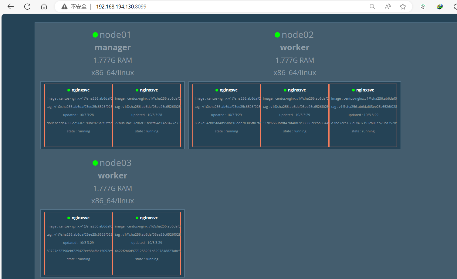Screen dimensions: 457x279
Task: Click container ID text starting 27b0a3f4c57
Action: (148, 123)
